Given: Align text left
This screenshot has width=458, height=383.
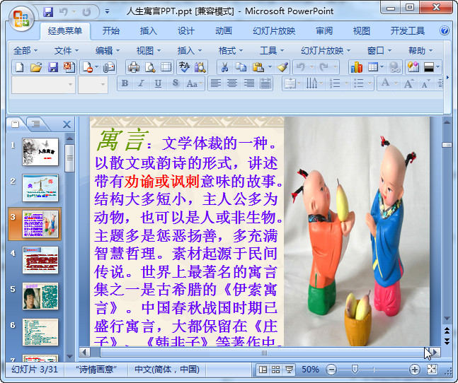Looking at the screenshot, I should 216,83.
